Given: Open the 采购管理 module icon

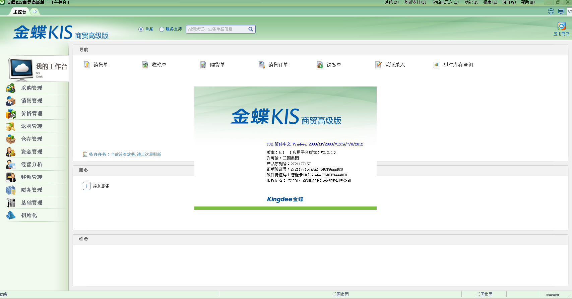Looking at the screenshot, I should tap(11, 88).
